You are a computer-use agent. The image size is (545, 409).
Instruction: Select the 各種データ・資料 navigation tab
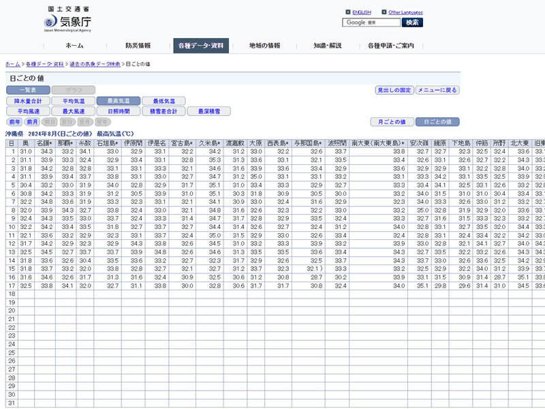(201, 46)
